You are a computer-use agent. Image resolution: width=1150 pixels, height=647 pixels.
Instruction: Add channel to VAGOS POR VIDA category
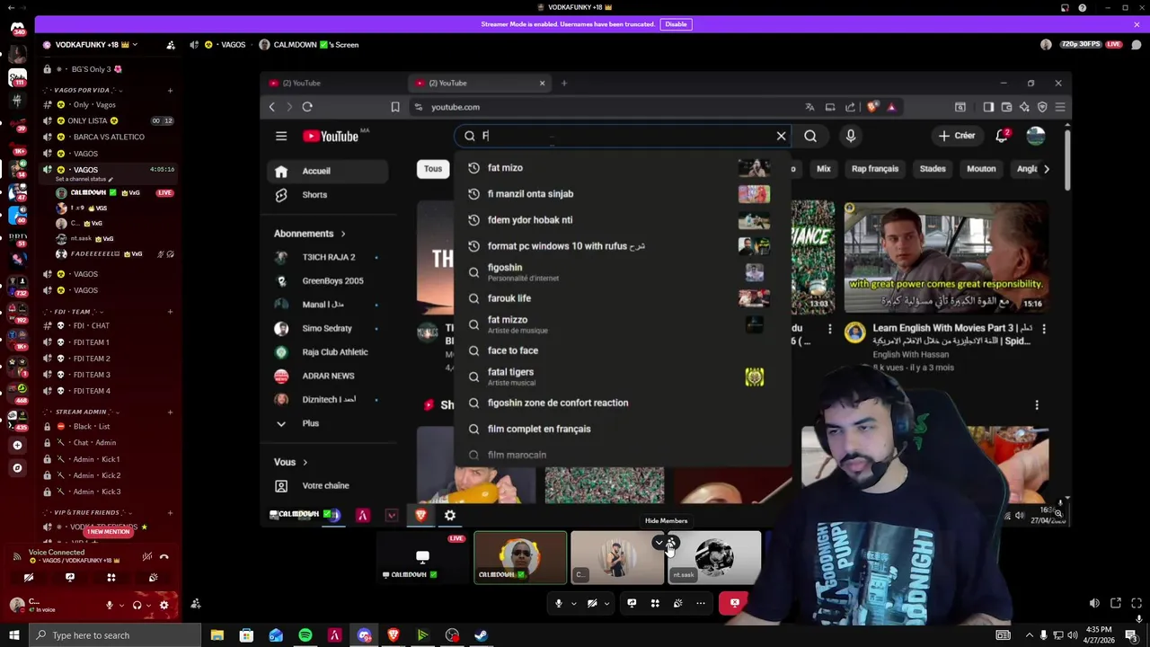pos(170,90)
